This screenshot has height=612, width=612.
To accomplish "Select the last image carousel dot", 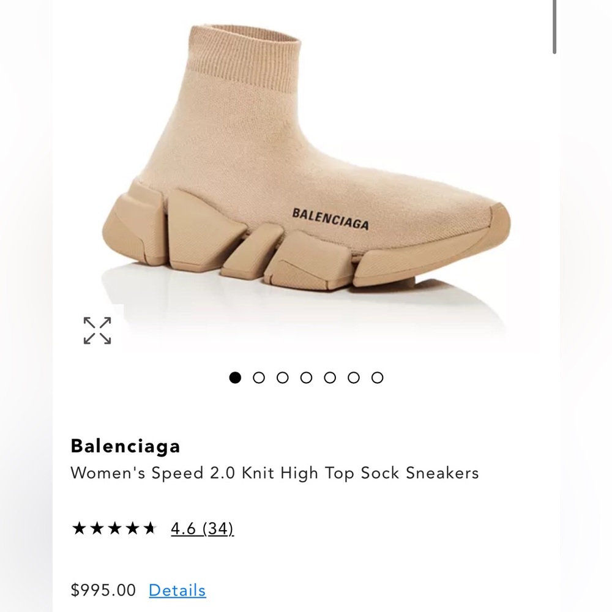I will click(x=378, y=378).
